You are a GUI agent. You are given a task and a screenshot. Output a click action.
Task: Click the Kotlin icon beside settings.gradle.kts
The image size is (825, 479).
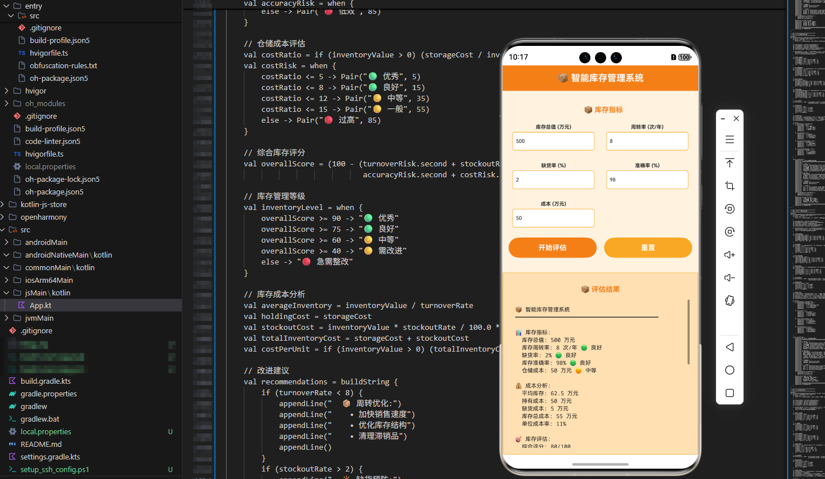click(x=13, y=457)
